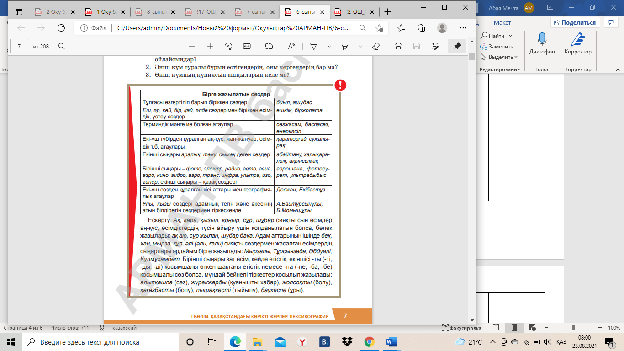Viewport: 624px width, 351px height.
Task: Click Выделить in Word ribbon
Action: click(x=497, y=57)
